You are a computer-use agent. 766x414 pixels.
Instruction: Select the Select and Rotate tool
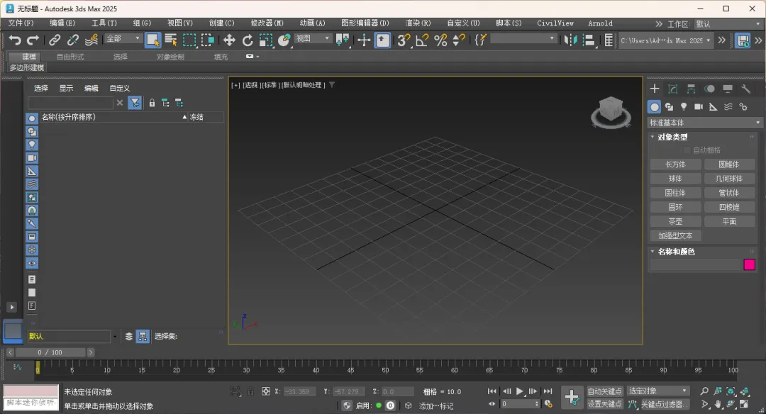coord(248,40)
